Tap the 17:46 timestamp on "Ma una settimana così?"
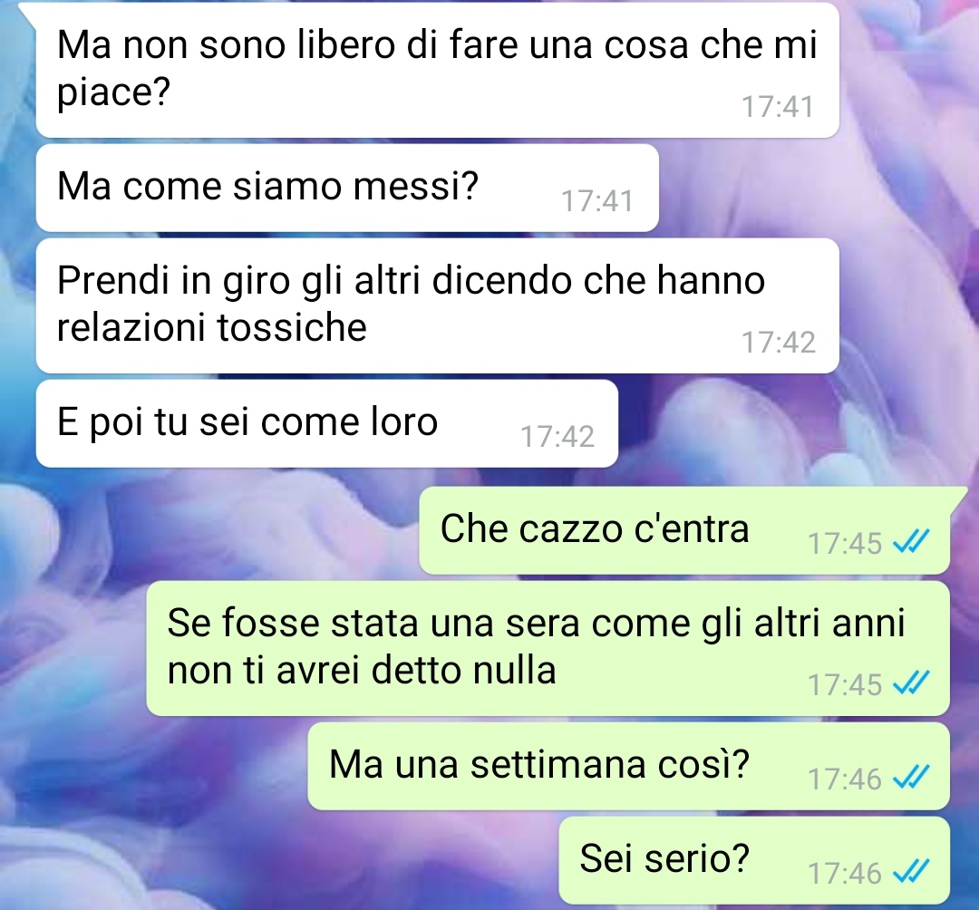Image resolution: width=979 pixels, height=910 pixels. [845, 779]
